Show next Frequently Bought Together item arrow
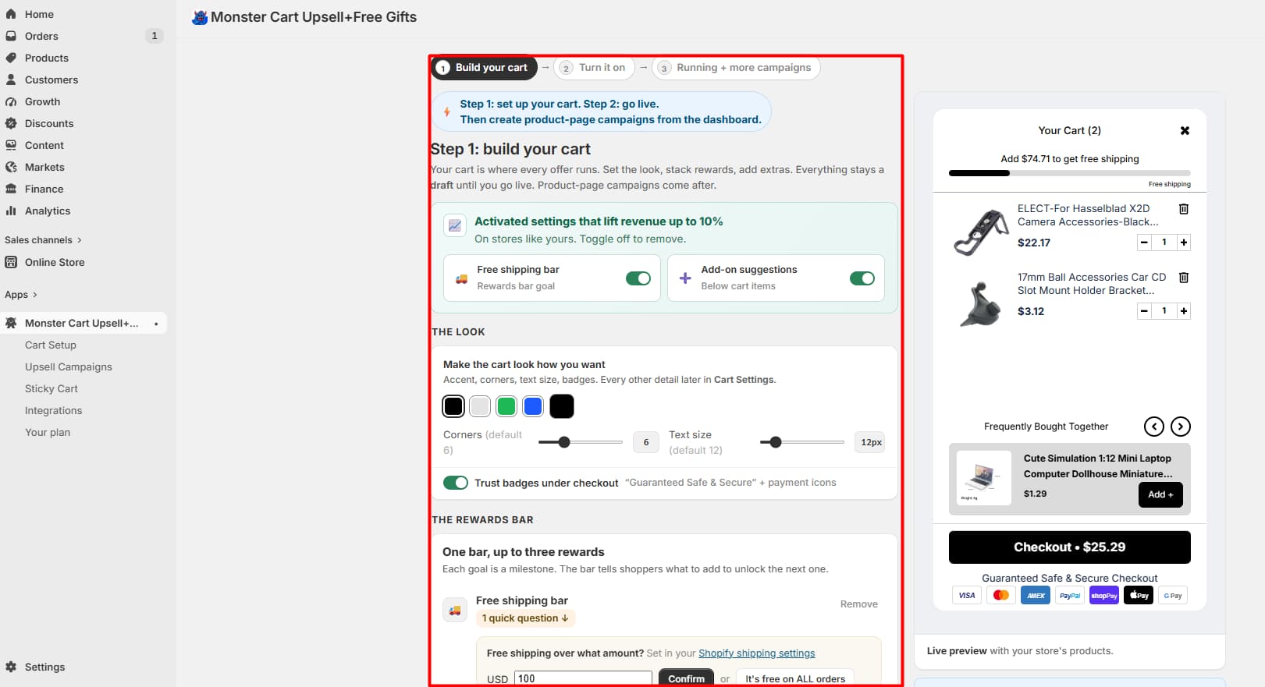Image resolution: width=1265 pixels, height=687 pixels. point(1181,427)
